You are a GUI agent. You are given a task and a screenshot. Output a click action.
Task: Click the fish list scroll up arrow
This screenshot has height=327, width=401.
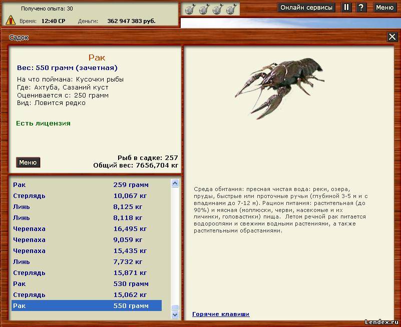175,183
